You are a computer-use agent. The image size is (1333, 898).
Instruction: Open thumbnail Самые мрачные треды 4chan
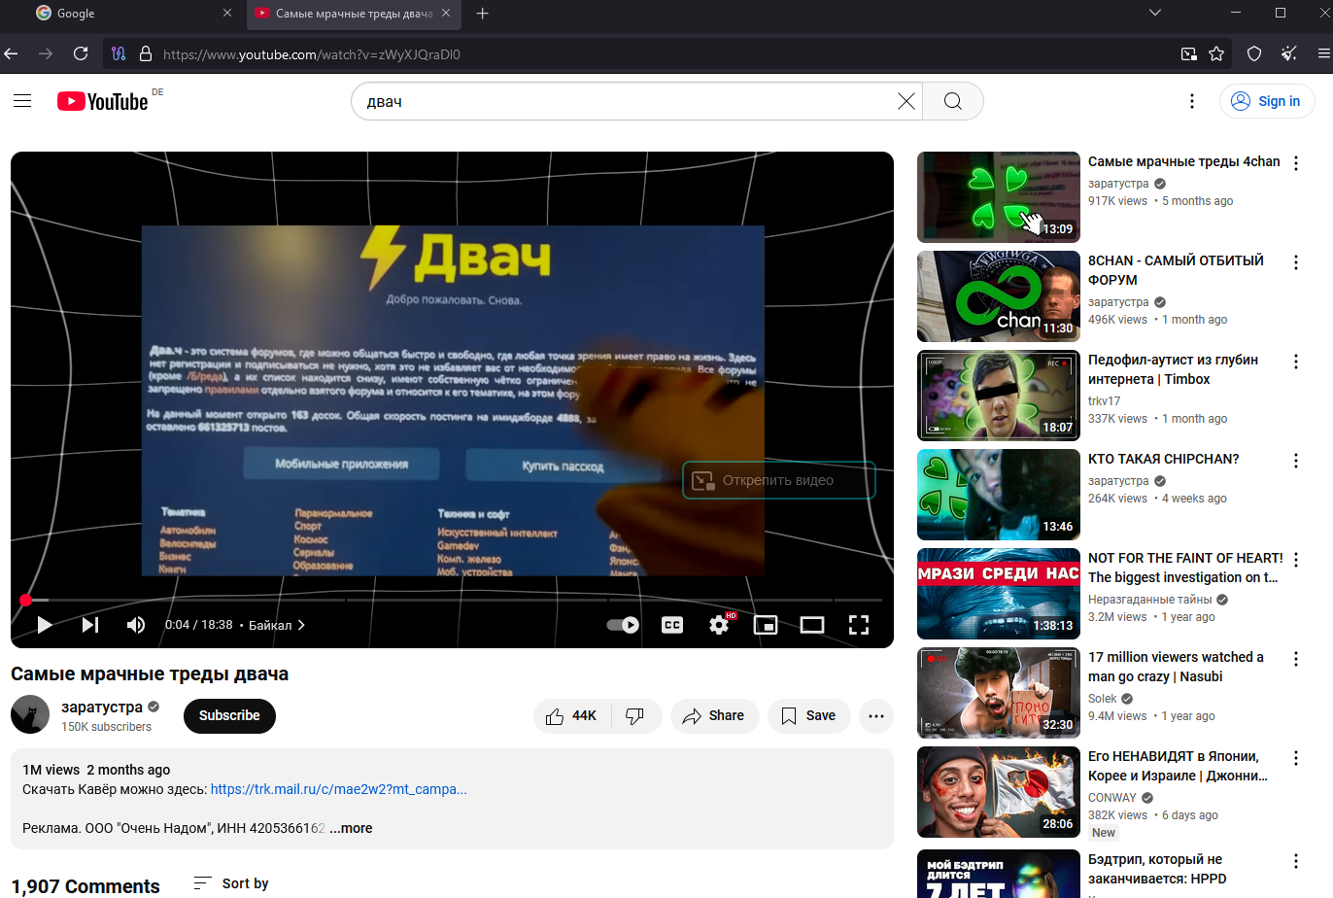999,197
